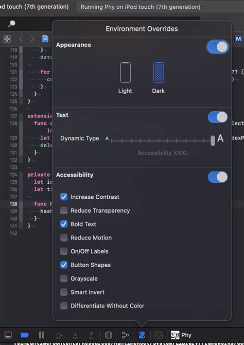Click the Step Into debug icon

point(75,335)
